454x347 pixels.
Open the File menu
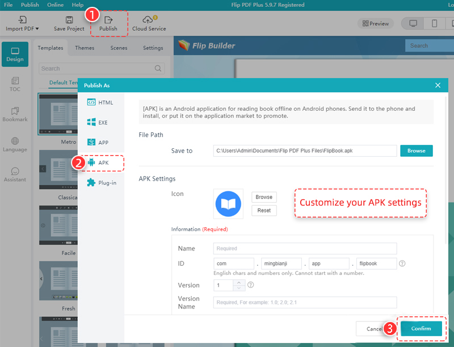point(8,5)
